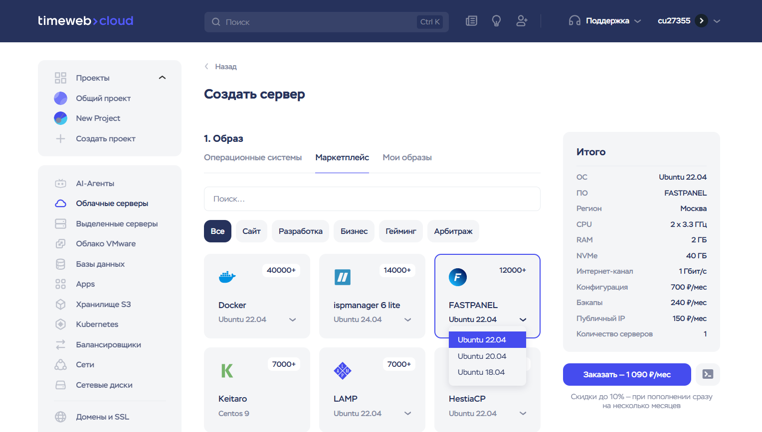Go to the S3 storage section
This screenshot has height=432, width=762.
pyautogui.click(x=103, y=304)
